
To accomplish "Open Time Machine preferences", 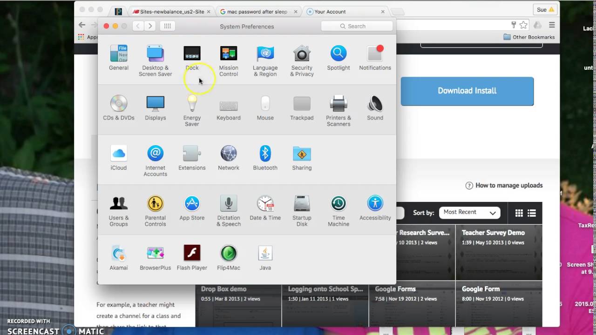I will pos(339,211).
